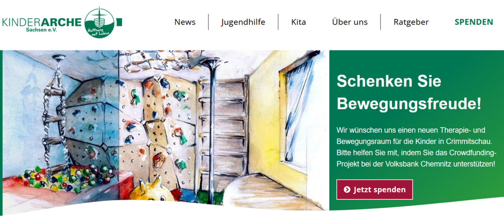
Task: Click the wooden wall bars in the drawing
Action: click(225, 135)
